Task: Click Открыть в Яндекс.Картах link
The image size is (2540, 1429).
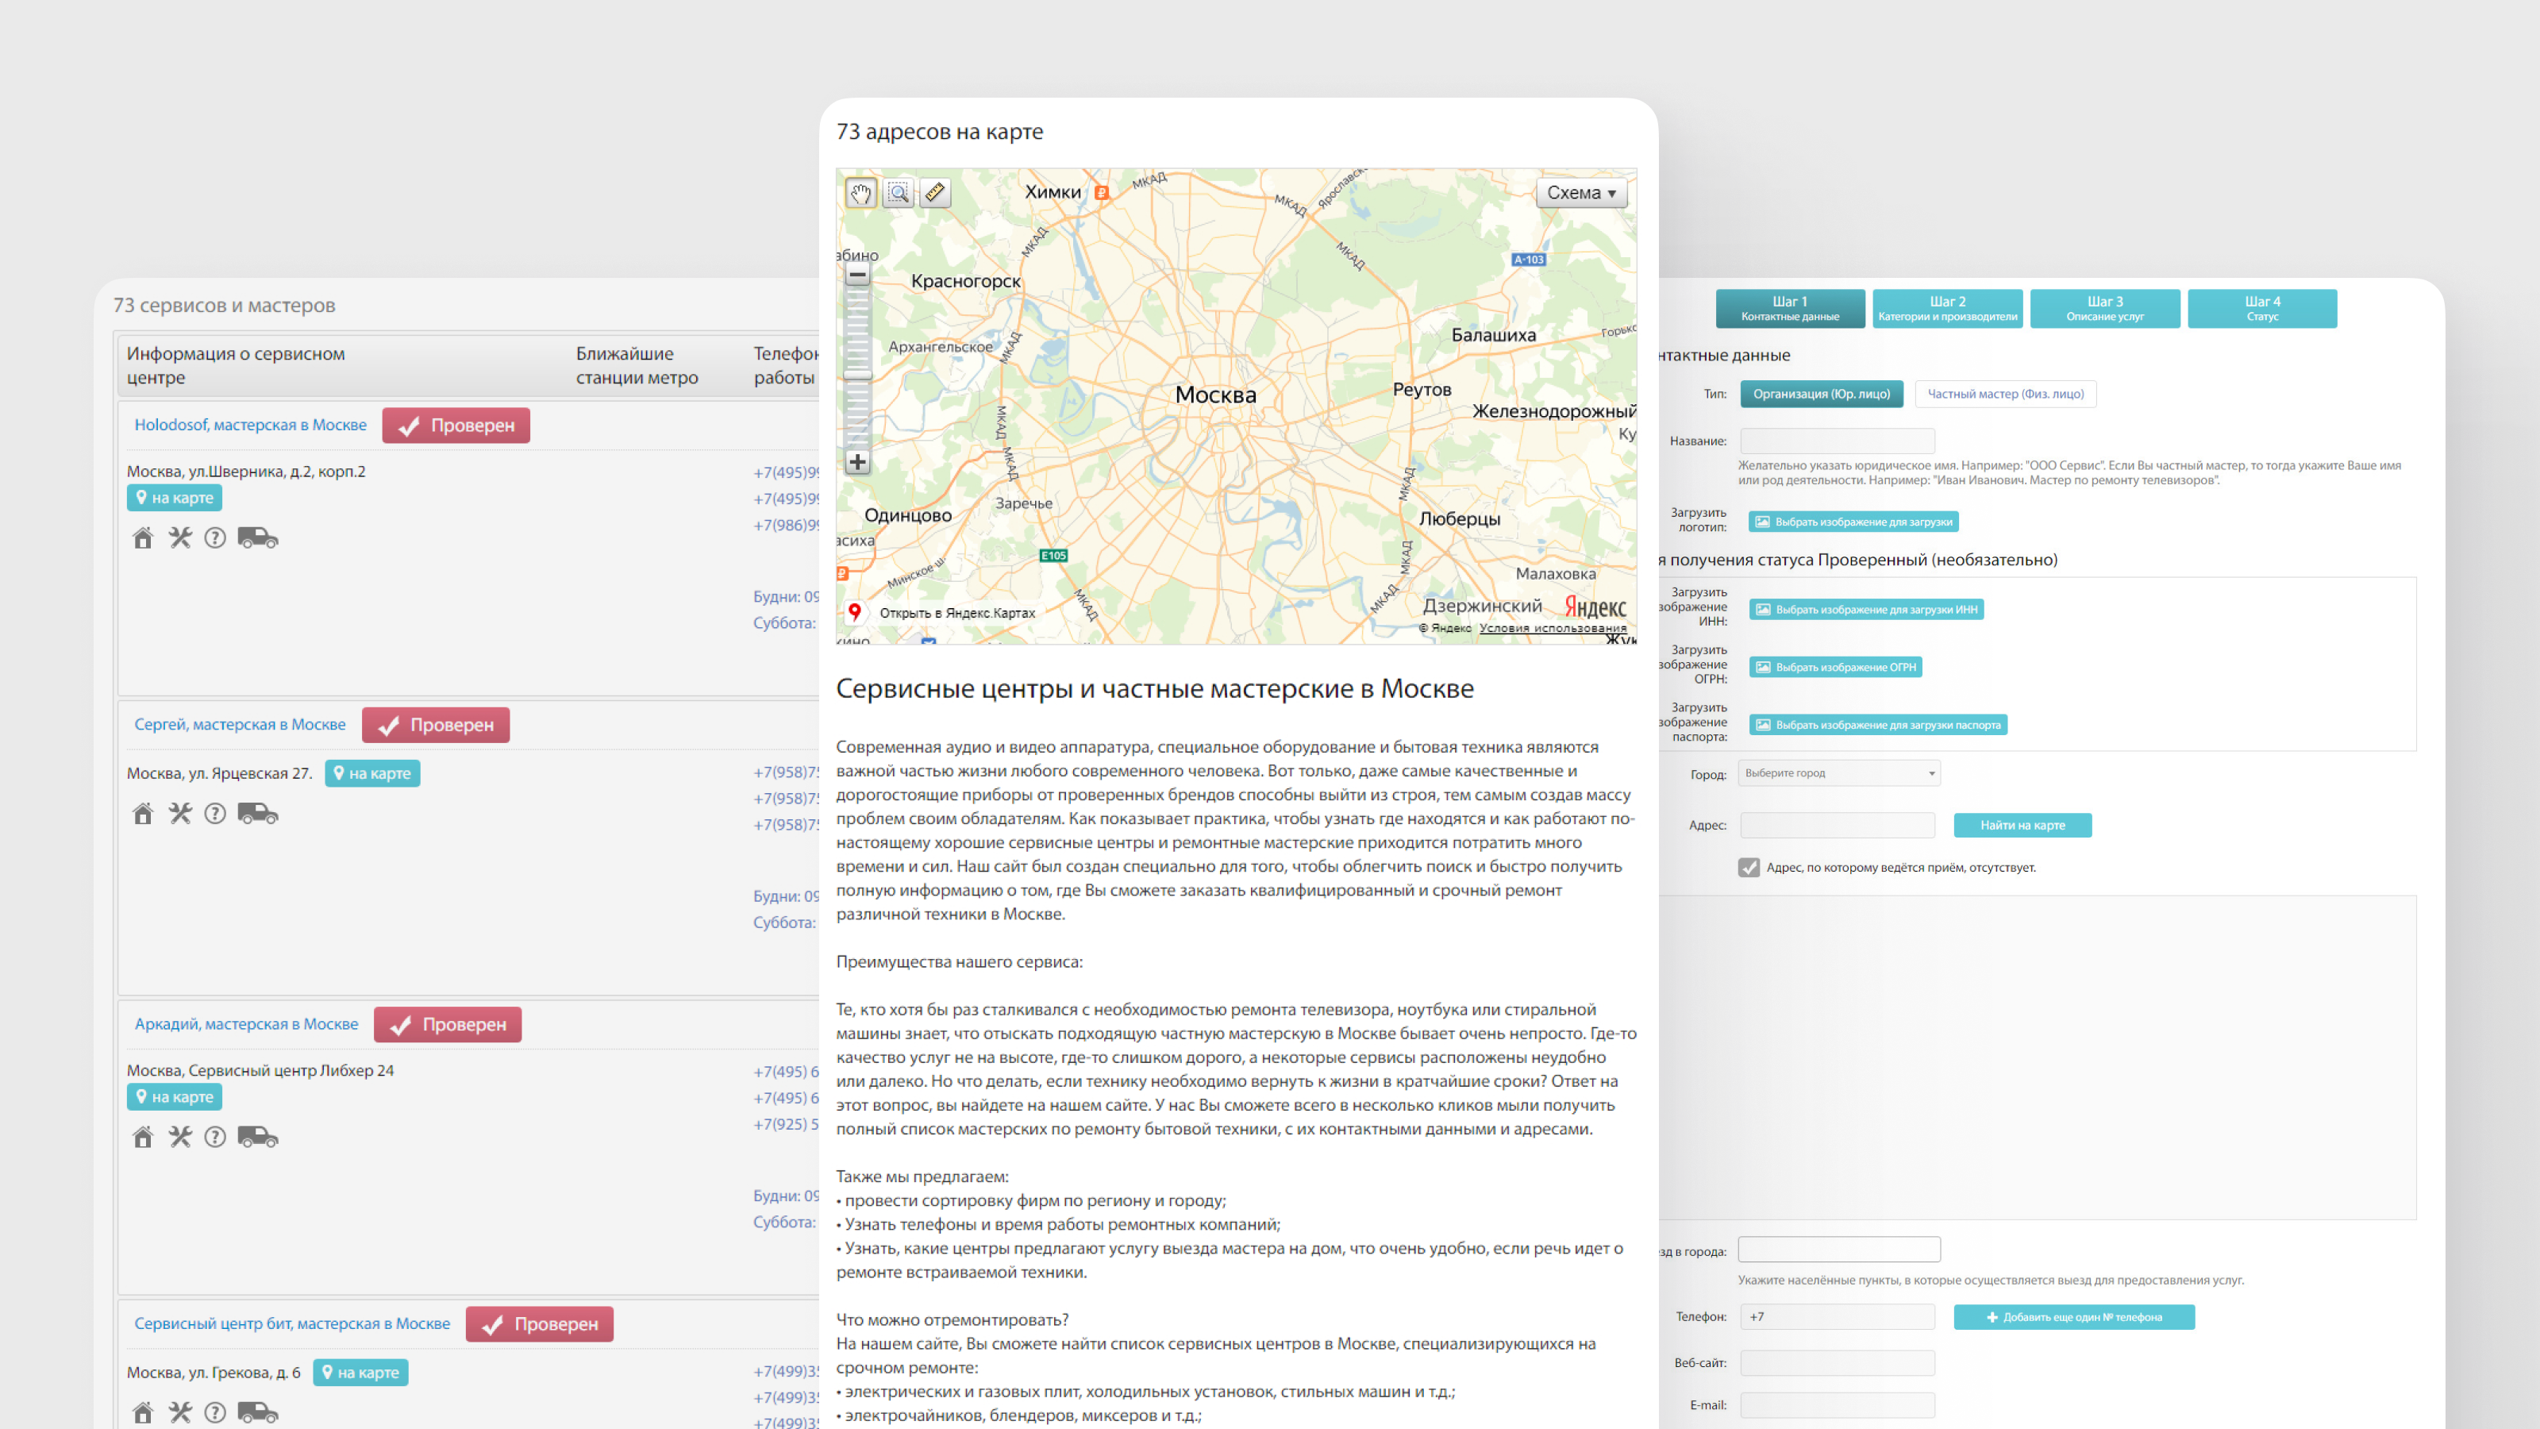Action: tap(956, 612)
